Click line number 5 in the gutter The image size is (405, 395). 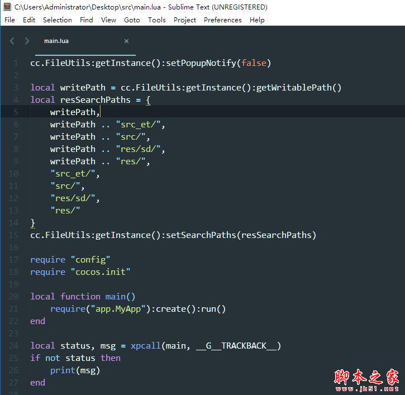[x=16, y=112]
